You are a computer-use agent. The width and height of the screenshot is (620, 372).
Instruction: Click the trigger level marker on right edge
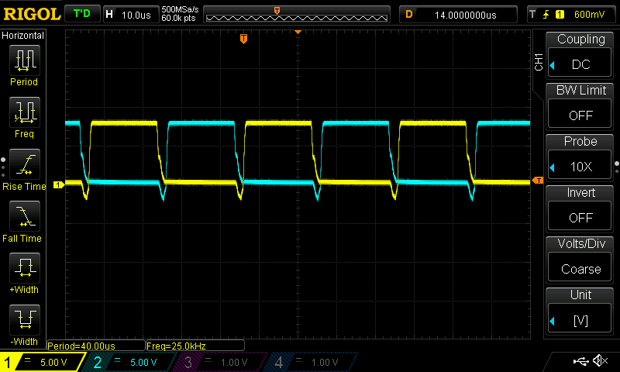pyautogui.click(x=537, y=181)
